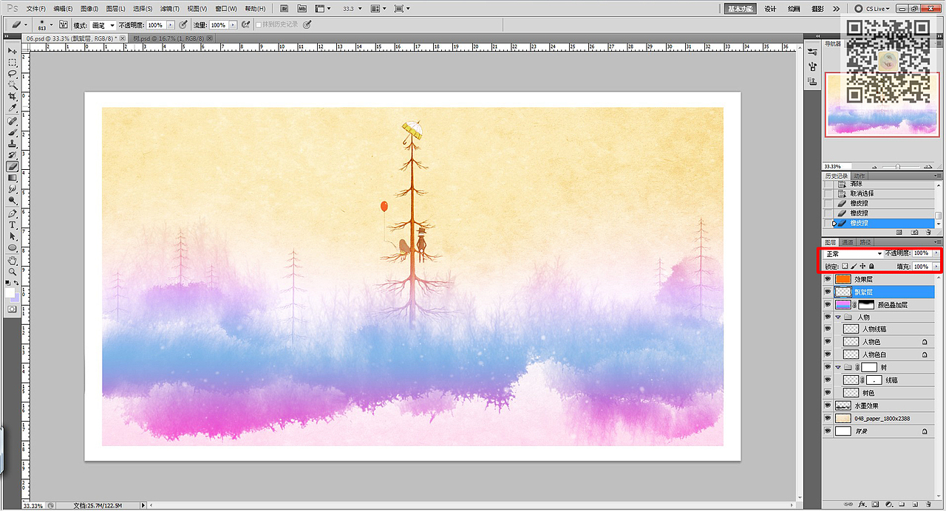Screen dimensions: 946x511
Task: Open layer opacity 100% slider arrow
Action: click(936, 253)
